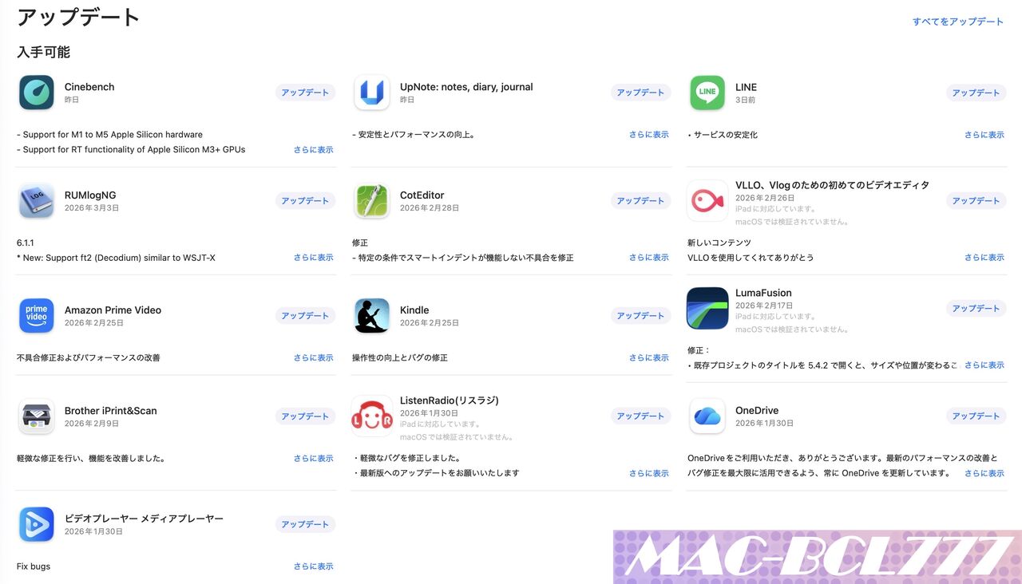The image size is (1022, 584).
Task: Expand Kindle notes via さらに表示
Action: (648, 358)
